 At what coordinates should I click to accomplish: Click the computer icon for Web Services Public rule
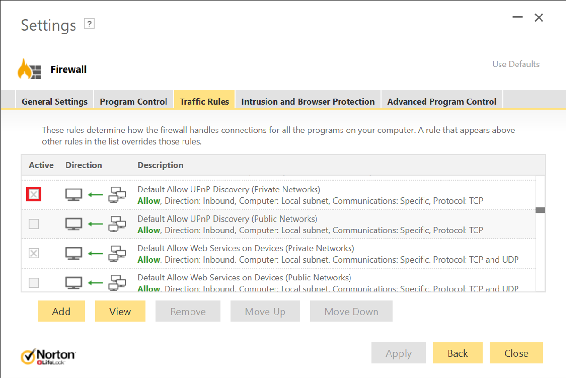point(74,282)
